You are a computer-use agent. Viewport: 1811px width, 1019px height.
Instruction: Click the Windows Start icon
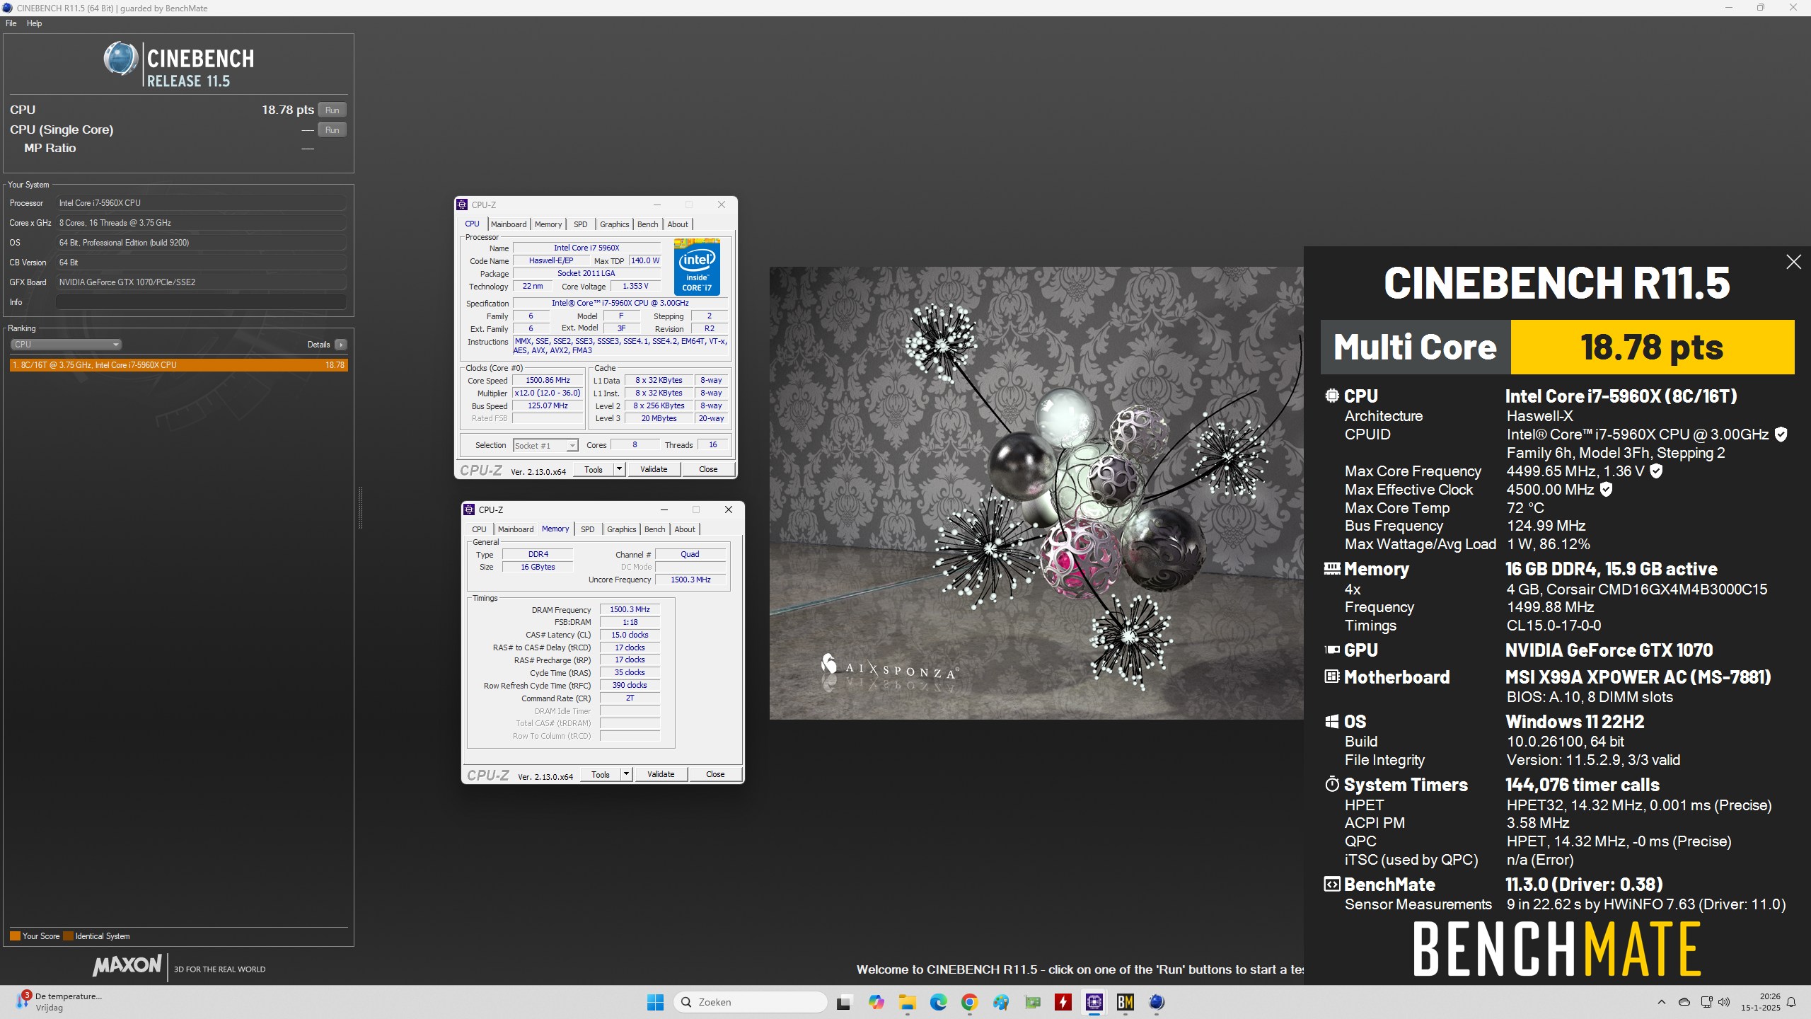tap(655, 1002)
